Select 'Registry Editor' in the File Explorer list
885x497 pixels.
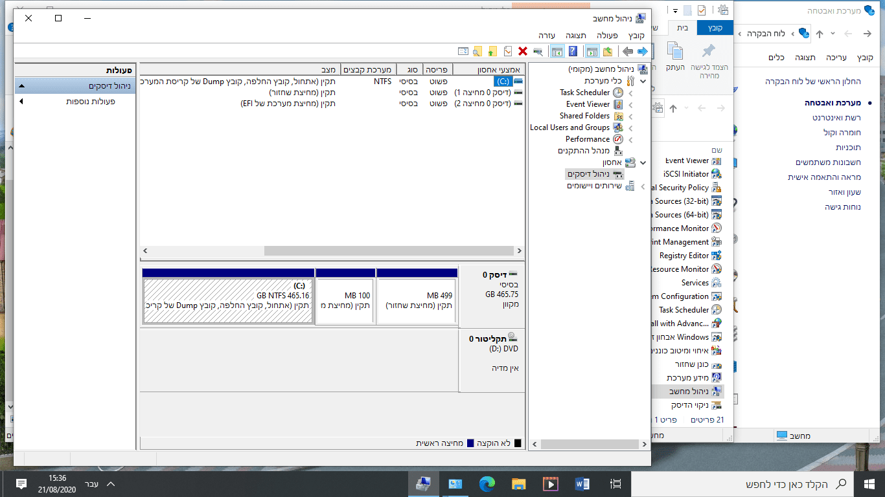point(690,256)
